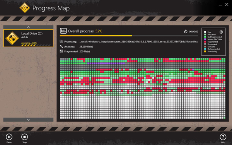Click the Fragmented blocks icon
This screenshot has width=232, height=145.
click(x=61, y=51)
